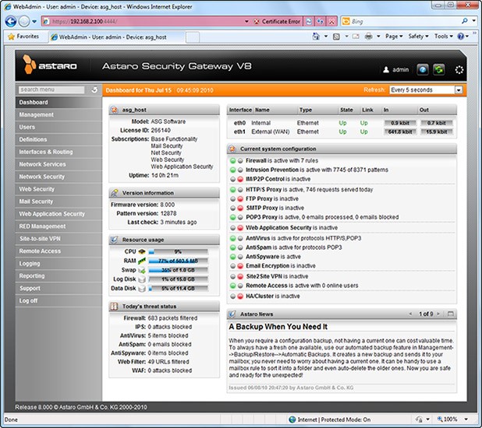Viewport: 482px width, 428px height.
Task: Click the Version information panel icon
Action: click(115, 193)
